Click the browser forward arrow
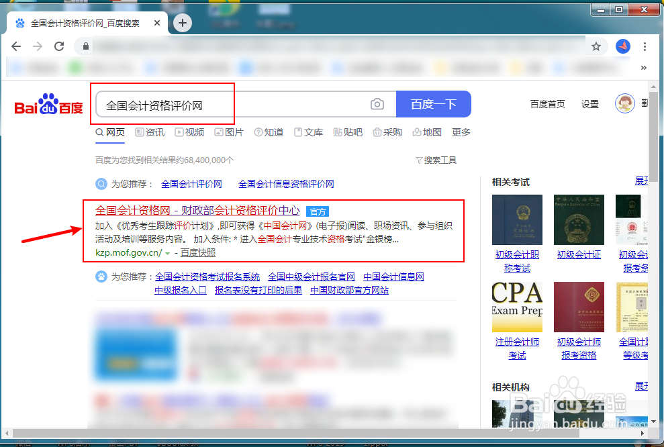664x447 pixels. 38,46
